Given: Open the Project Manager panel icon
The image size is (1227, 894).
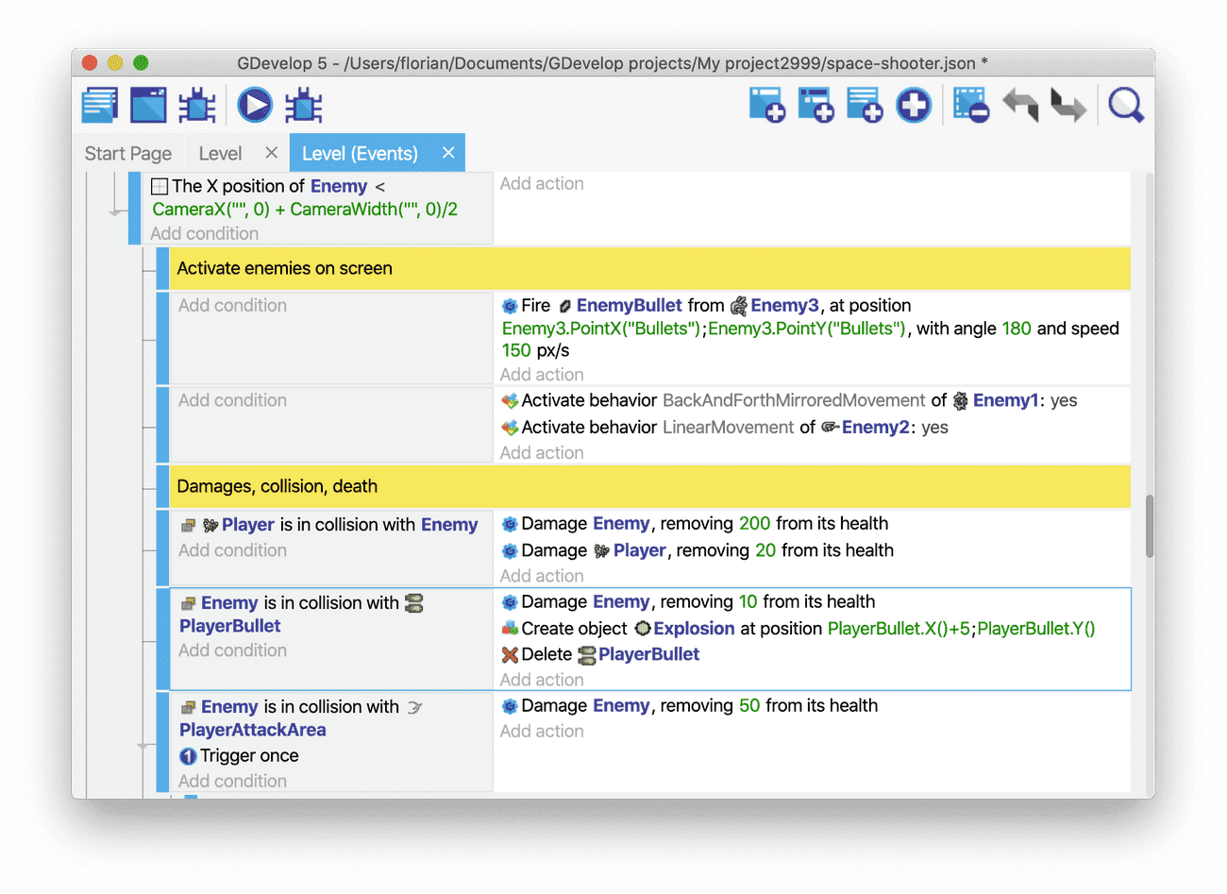Looking at the screenshot, I should (99, 105).
